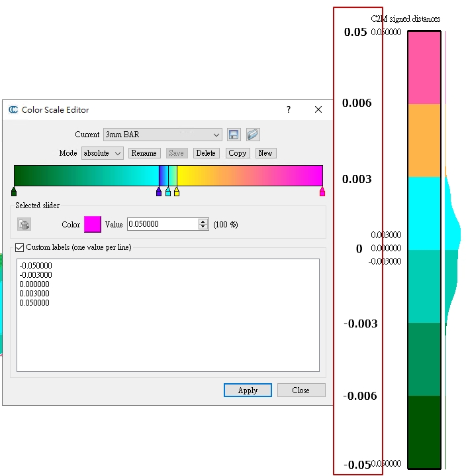This screenshot has width=466, height=476.
Task: Click inside the custom labels text area
Action: (x=167, y=331)
